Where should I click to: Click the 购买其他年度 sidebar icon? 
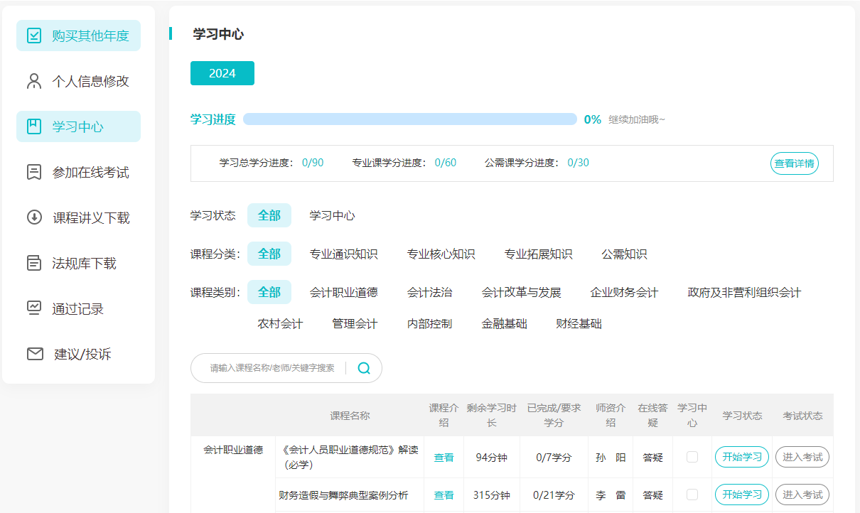33,35
